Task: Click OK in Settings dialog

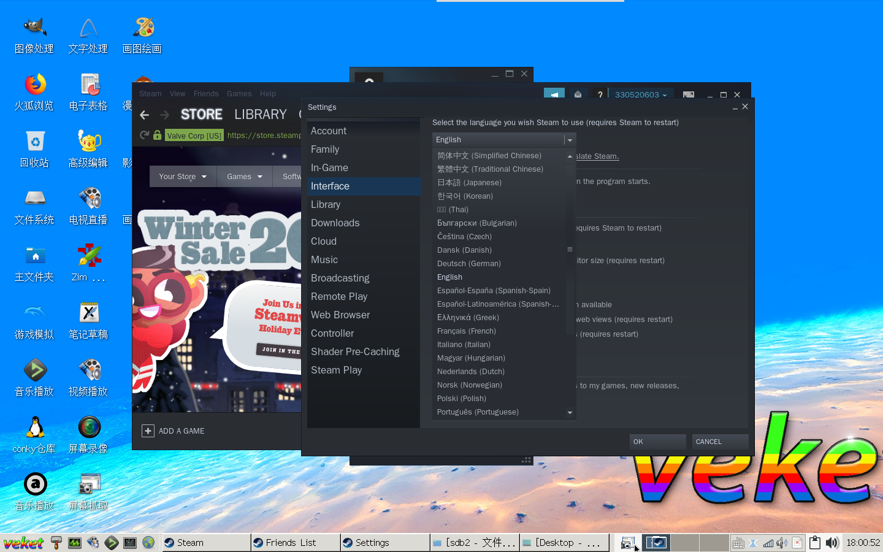Action: [x=657, y=442]
